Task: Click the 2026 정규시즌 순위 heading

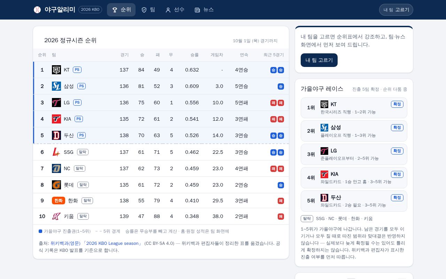Action: [70, 40]
